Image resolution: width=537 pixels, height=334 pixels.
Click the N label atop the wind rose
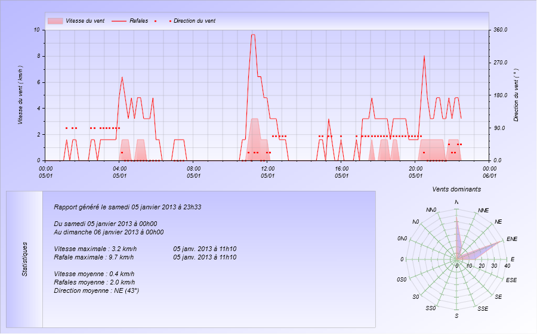tap(457, 203)
